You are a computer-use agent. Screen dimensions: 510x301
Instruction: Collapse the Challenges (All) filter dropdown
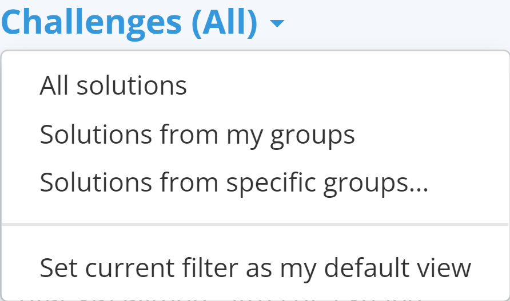tap(276, 24)
